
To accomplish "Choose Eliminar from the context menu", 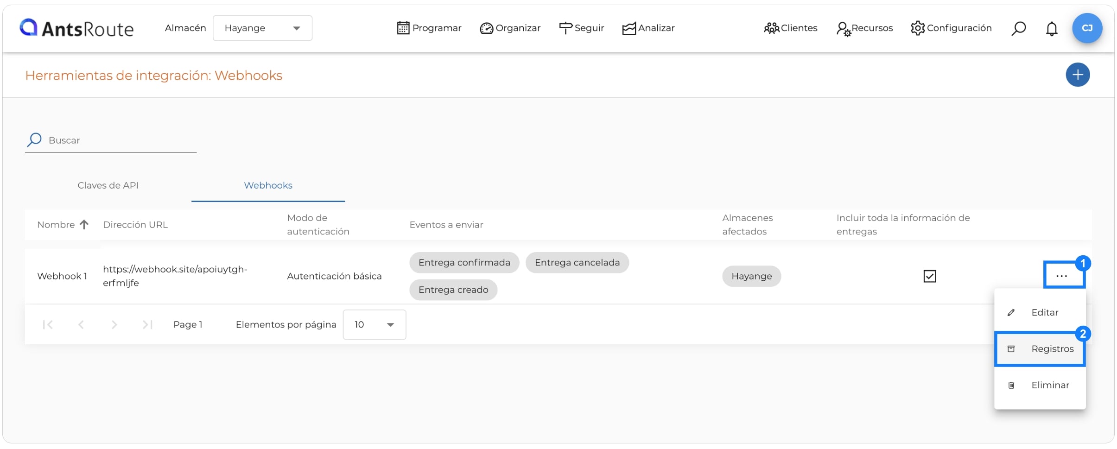I will pos(1040,386).
